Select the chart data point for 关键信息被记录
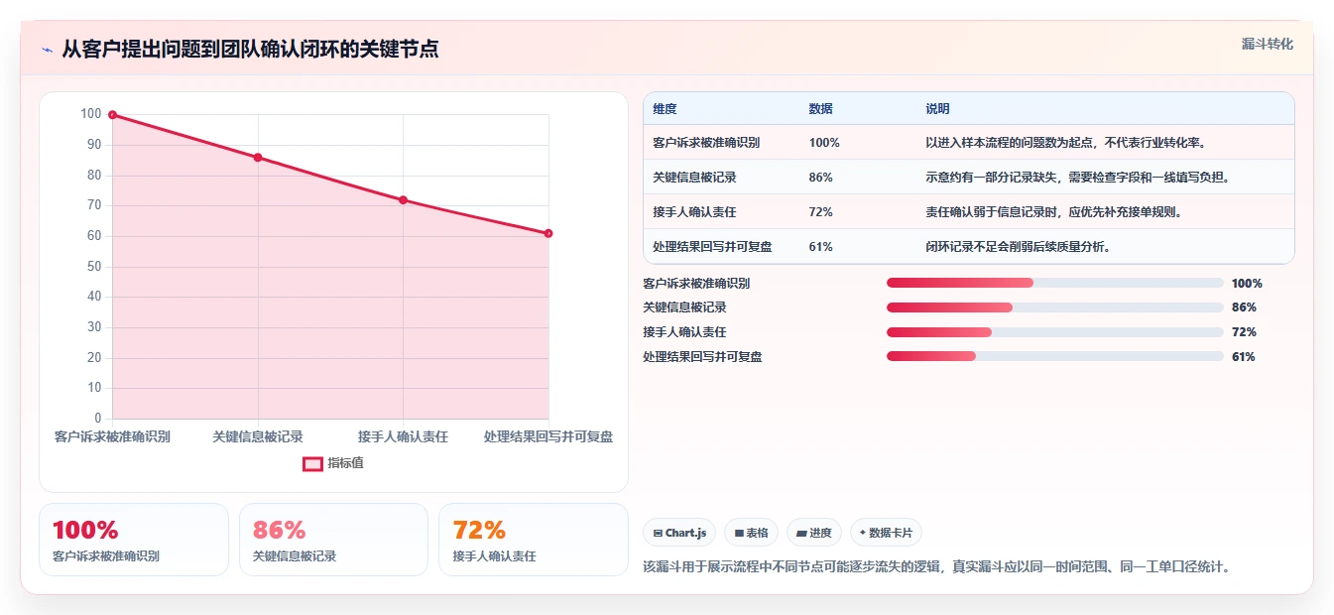The height and width of the screenshot is (615, 1334). click(x=258, y=158)
